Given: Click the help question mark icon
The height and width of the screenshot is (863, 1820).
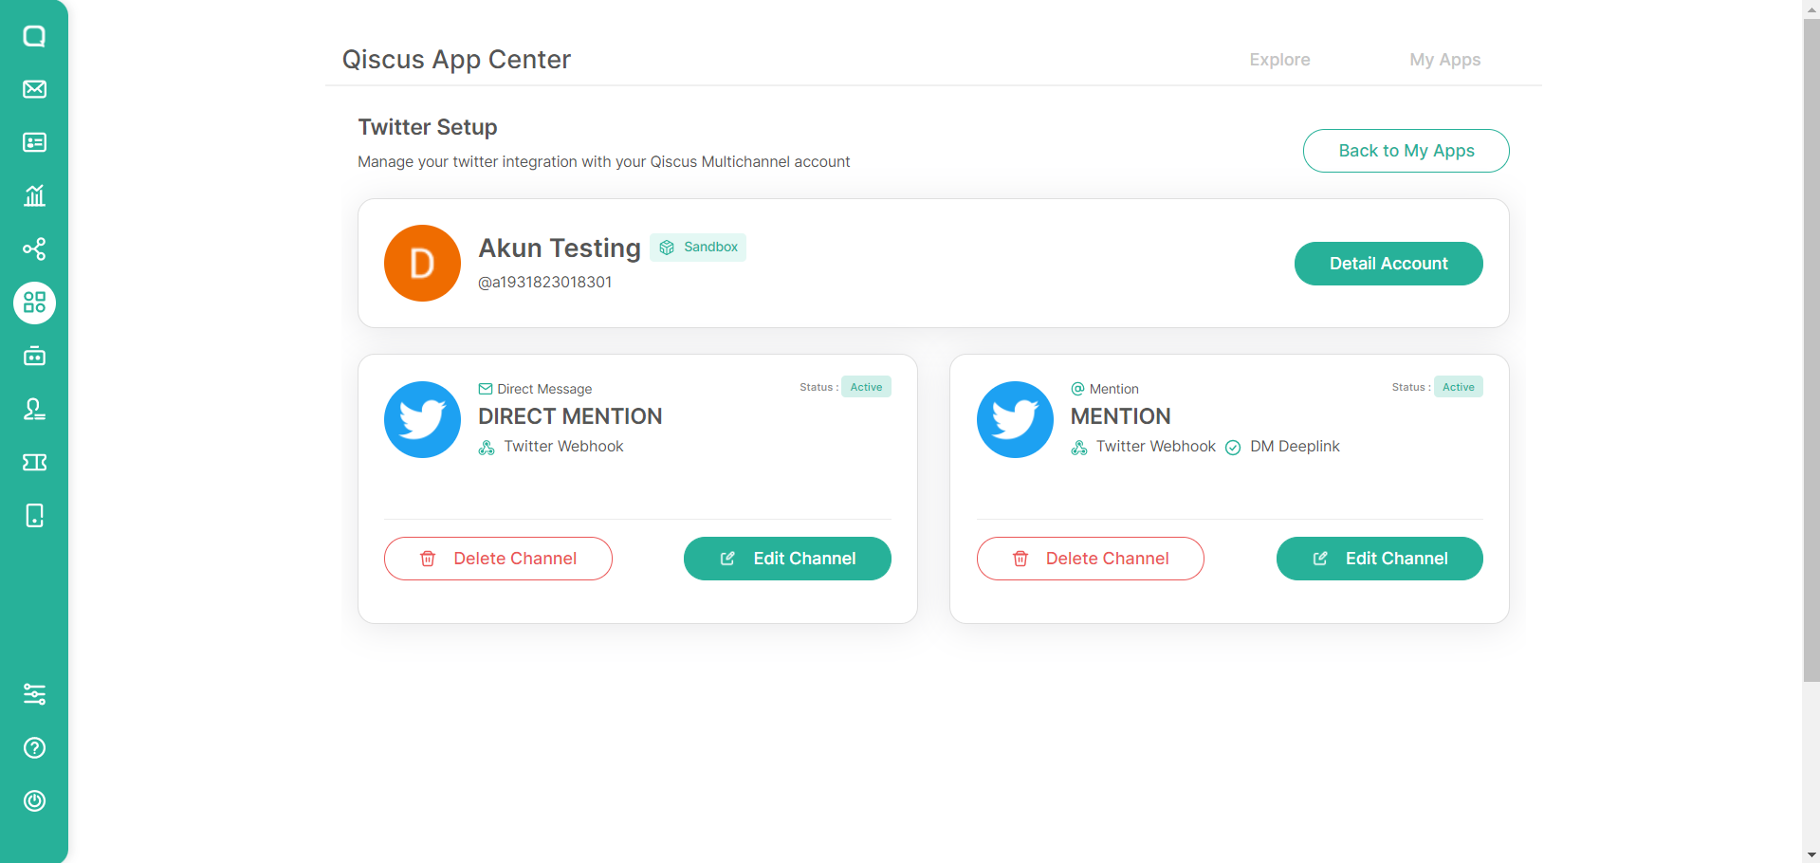Looking at the screenshot, I should 34,747.
